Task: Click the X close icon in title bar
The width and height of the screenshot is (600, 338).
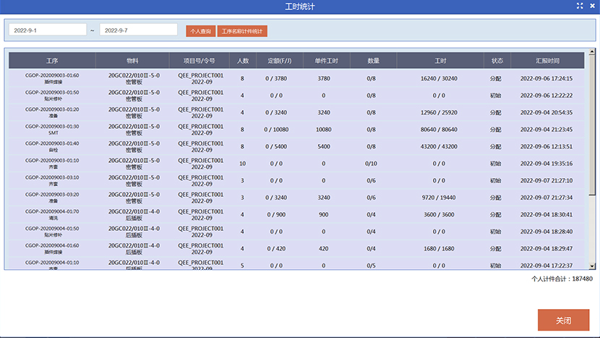Action: pyautogui.click(x=591, y=6)
